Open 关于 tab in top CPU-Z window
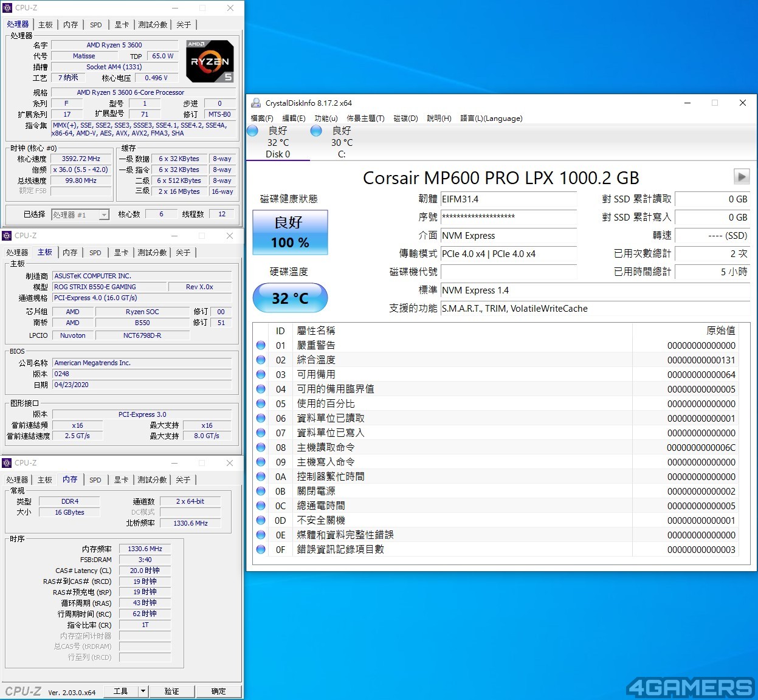Viewport: 758px width, 700px height. [x=184, y=25]
